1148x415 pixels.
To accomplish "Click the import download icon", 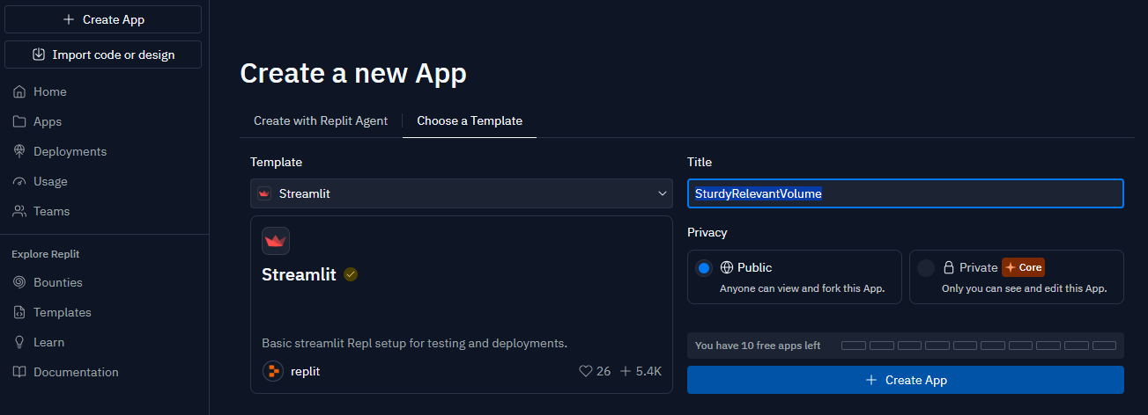I will pos(39,55).
